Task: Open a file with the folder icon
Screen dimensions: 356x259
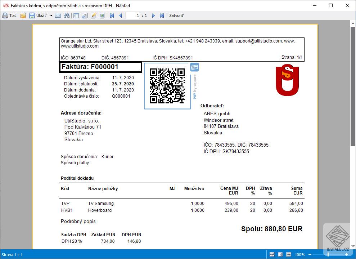Action: coord(23,15)
